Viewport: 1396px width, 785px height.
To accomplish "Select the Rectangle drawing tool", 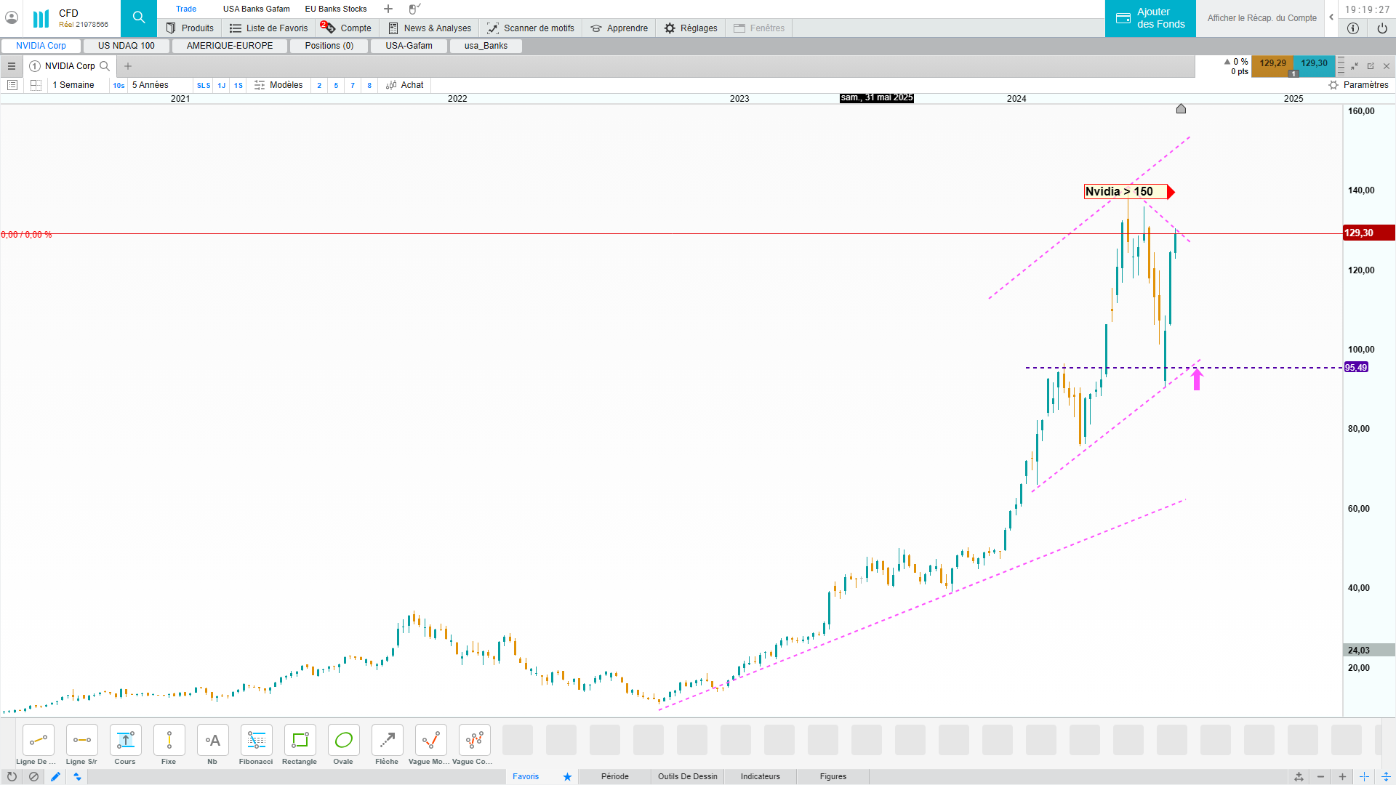I will point(300,741).
